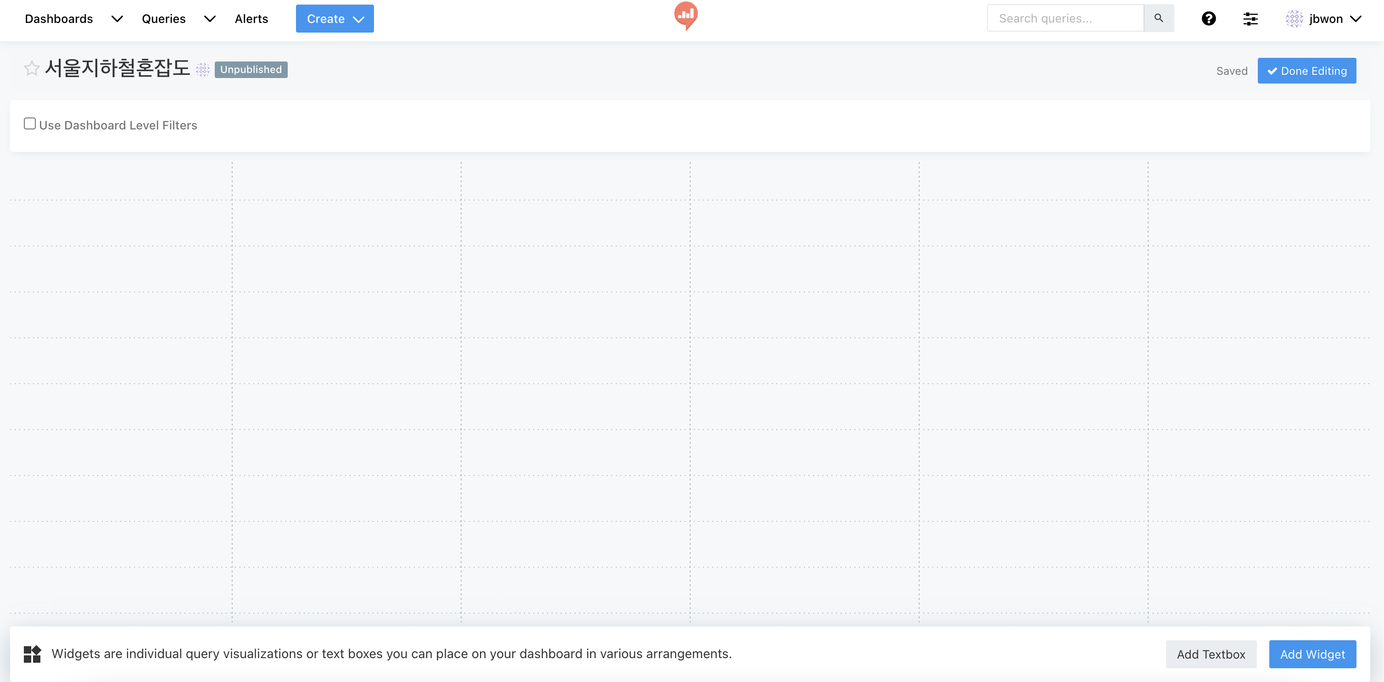
Task: Click the widgets icon in bottom bar
Action: click(x=32, y=654)
